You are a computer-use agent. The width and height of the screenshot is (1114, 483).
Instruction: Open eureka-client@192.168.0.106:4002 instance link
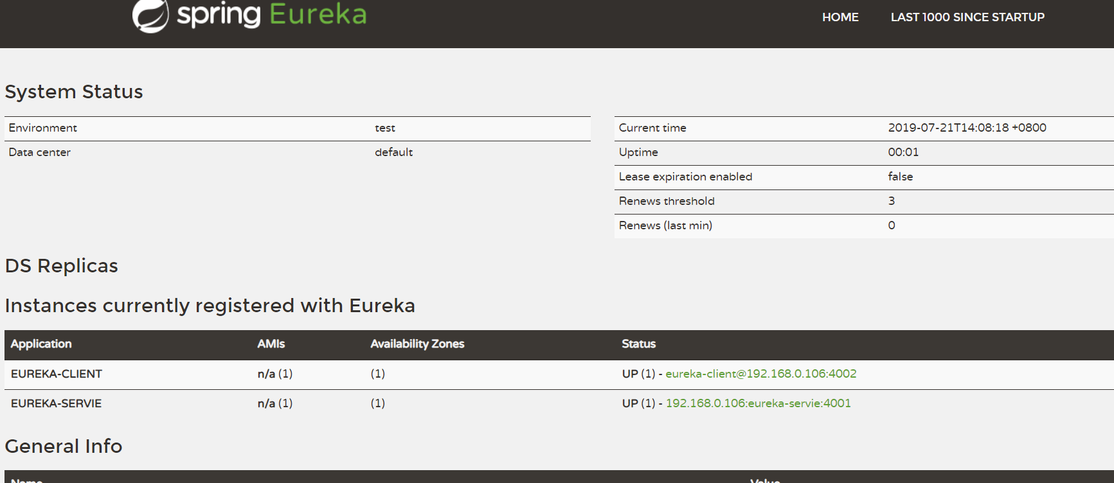point(761,374)
